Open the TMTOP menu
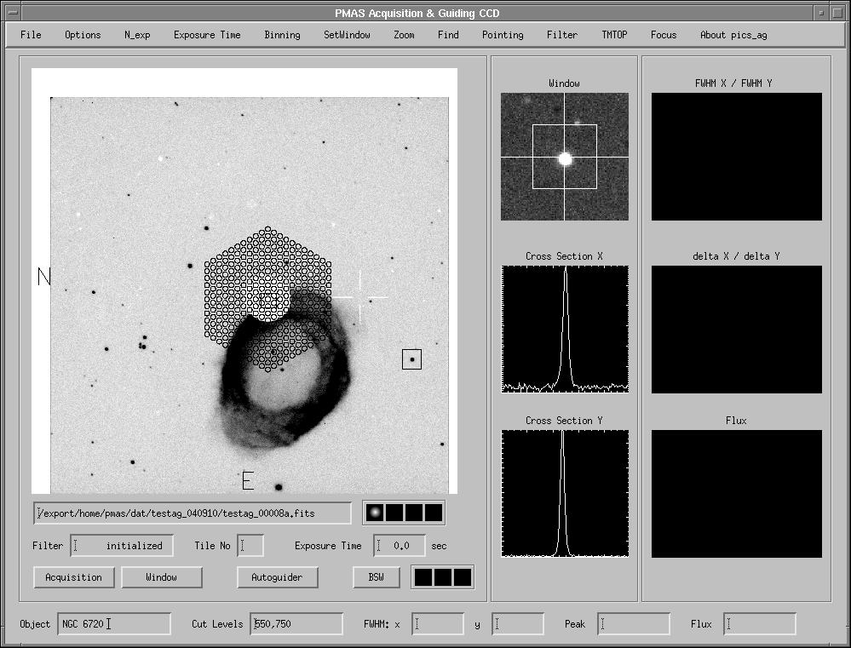 (x=614, y=35)
